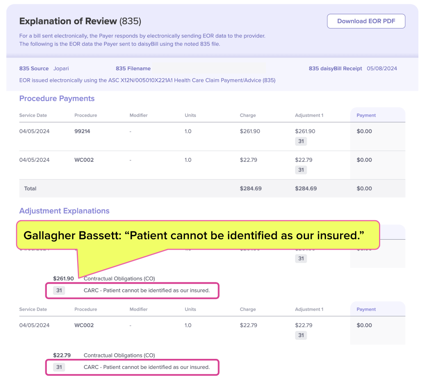
Task: Click the Adjustment Explanations section heading
Action: pos(64,211)
